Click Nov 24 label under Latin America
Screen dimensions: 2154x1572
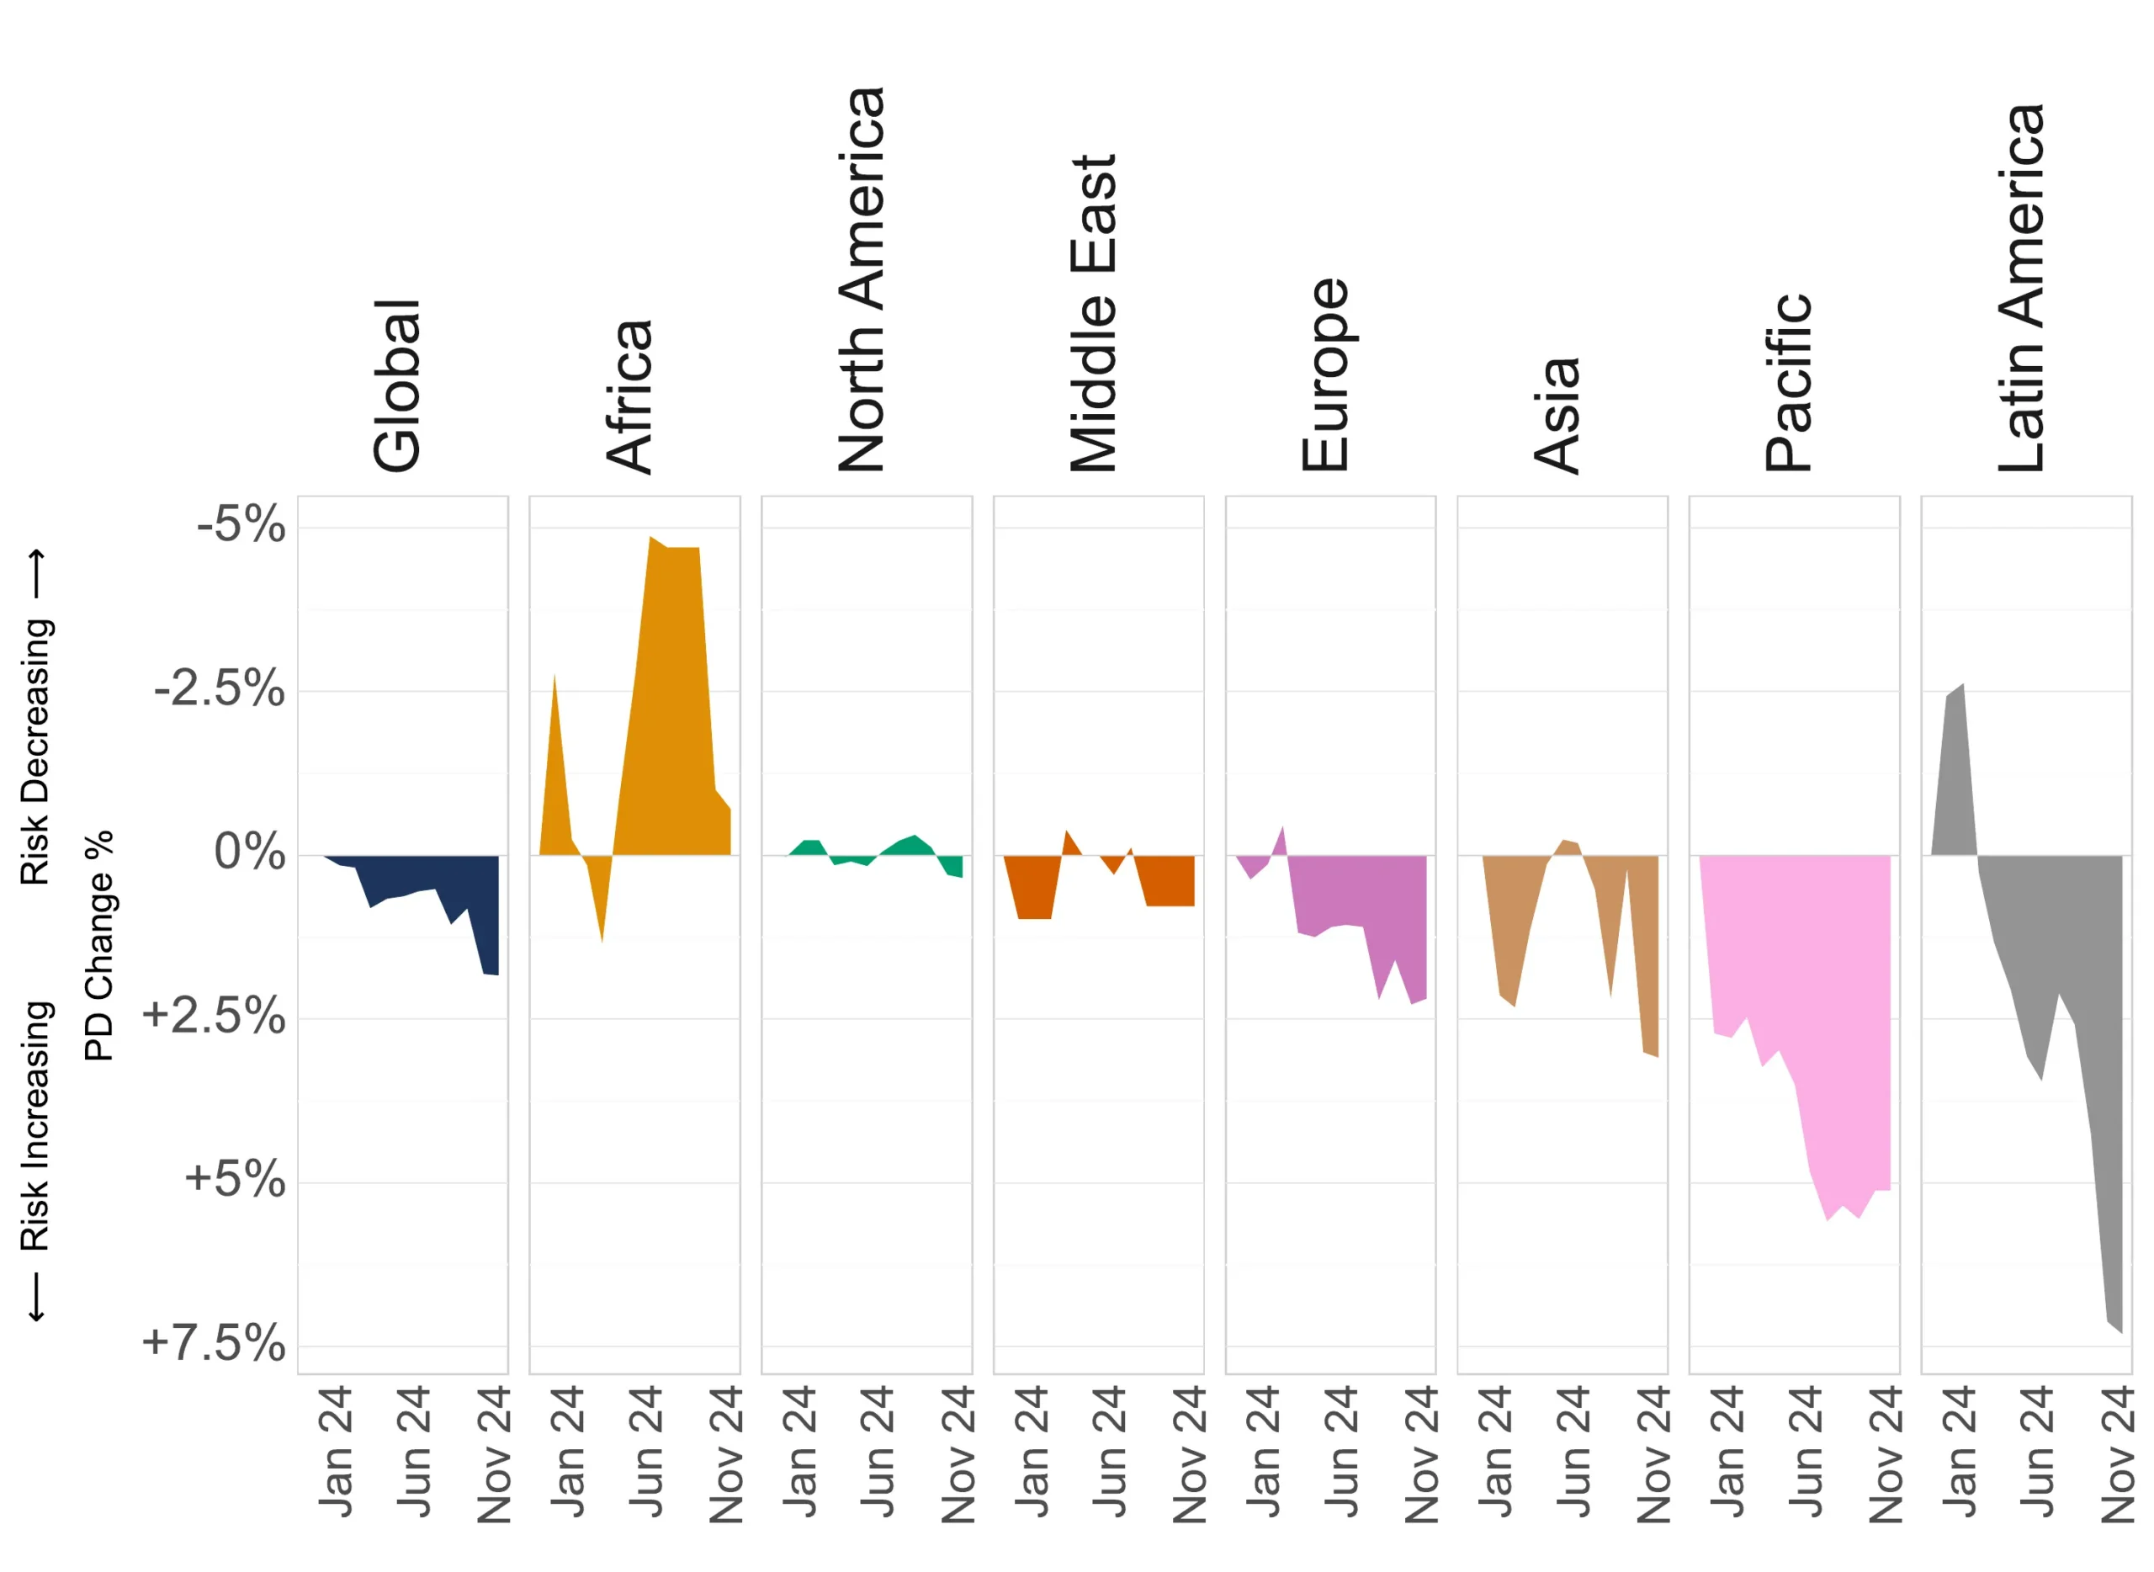pos(2118,1454)
